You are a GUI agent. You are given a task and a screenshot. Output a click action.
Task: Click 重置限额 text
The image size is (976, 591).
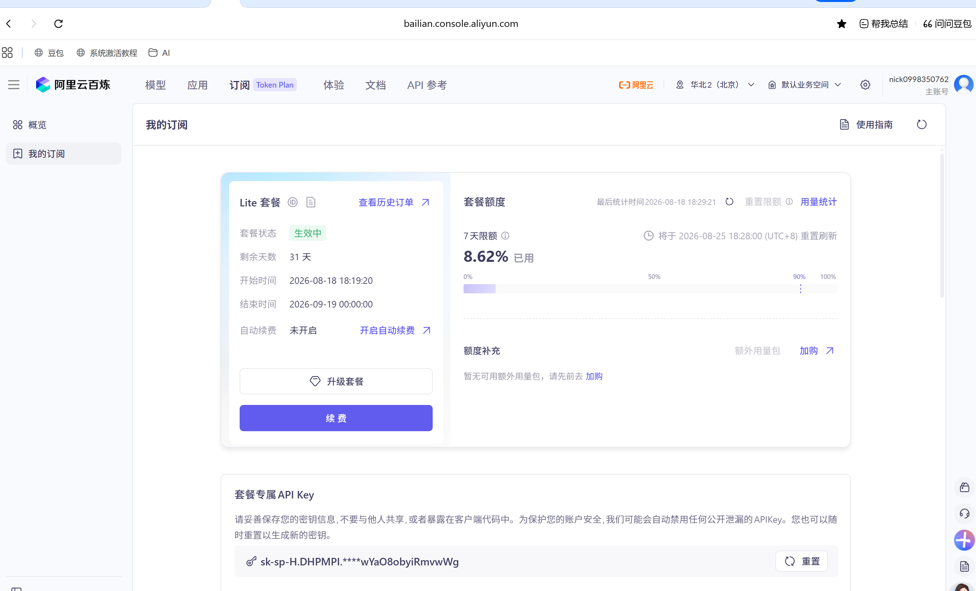coord(763,201)
